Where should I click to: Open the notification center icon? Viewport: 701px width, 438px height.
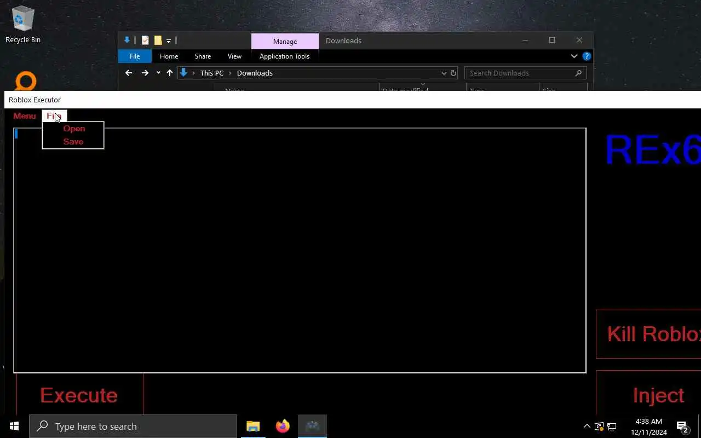coord(682,427)
